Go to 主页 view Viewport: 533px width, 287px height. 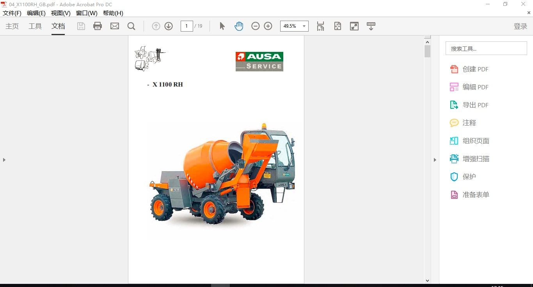12,26
